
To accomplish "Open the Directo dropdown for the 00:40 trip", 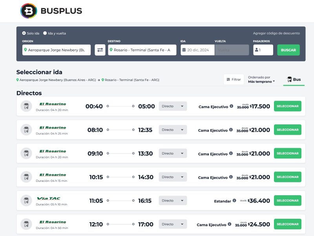I will 173,106.
